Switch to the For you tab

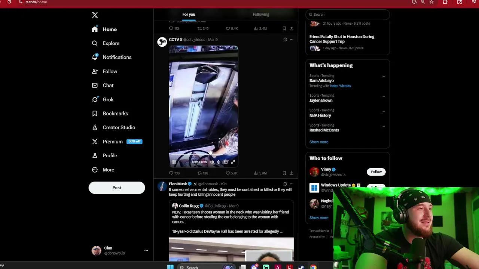tap(189, 15)
